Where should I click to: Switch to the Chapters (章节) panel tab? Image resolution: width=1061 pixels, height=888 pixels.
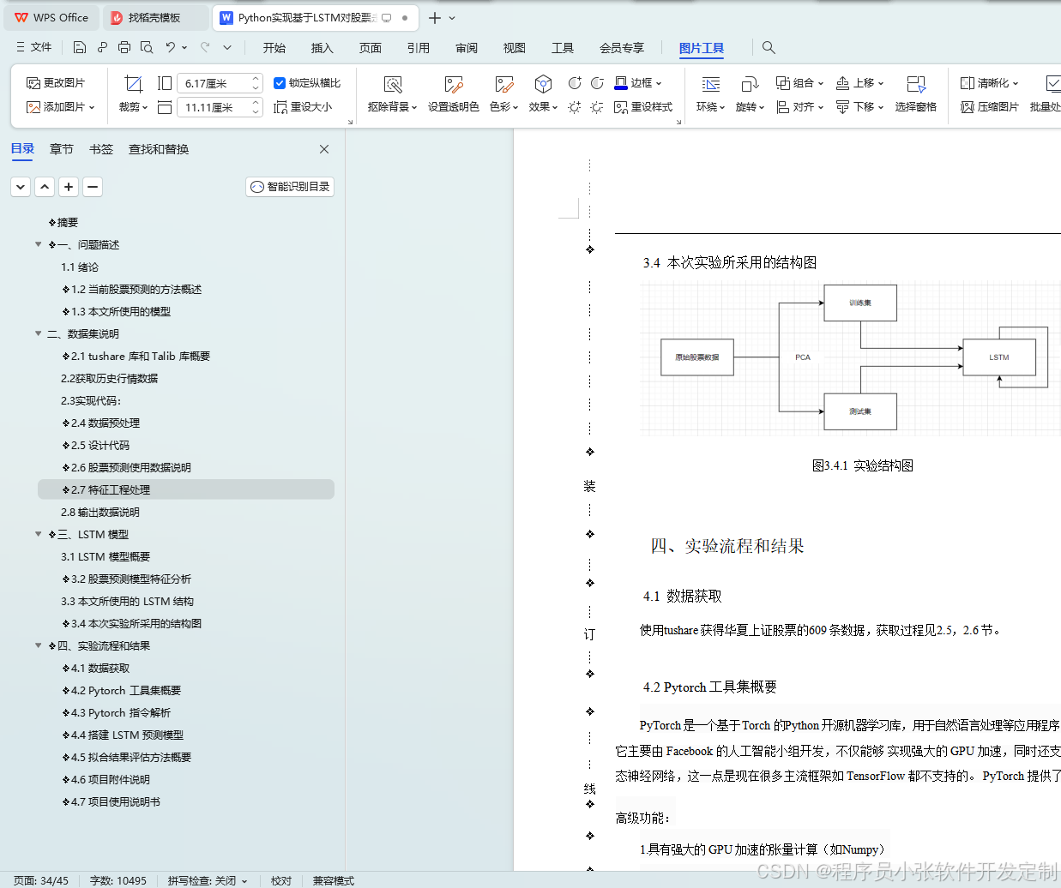click(62, 149)
